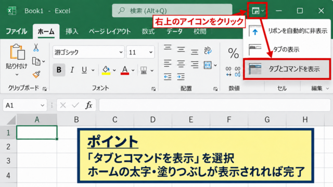
Task: Align text left
Action: coord(168,63)
